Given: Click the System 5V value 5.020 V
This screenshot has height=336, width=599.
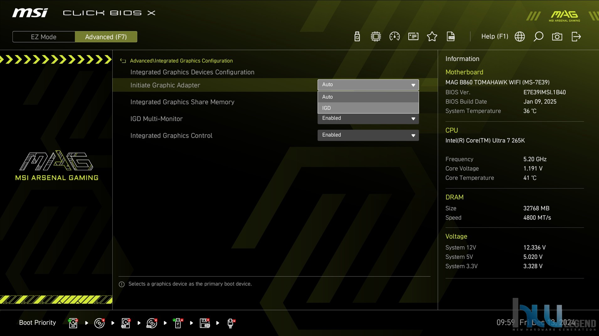Looking at the screenshot, I should (533, 257).
